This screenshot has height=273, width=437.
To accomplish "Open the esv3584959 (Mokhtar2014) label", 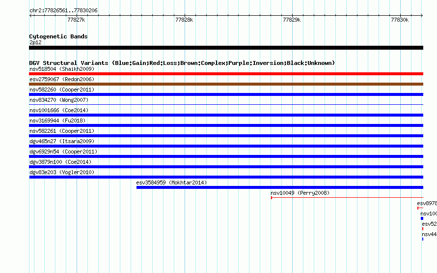I will tap(171, 182).
